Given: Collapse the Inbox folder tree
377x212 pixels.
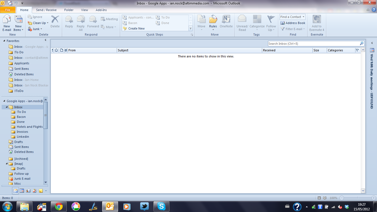Looking at the screenshot, I should click(7, 107).
